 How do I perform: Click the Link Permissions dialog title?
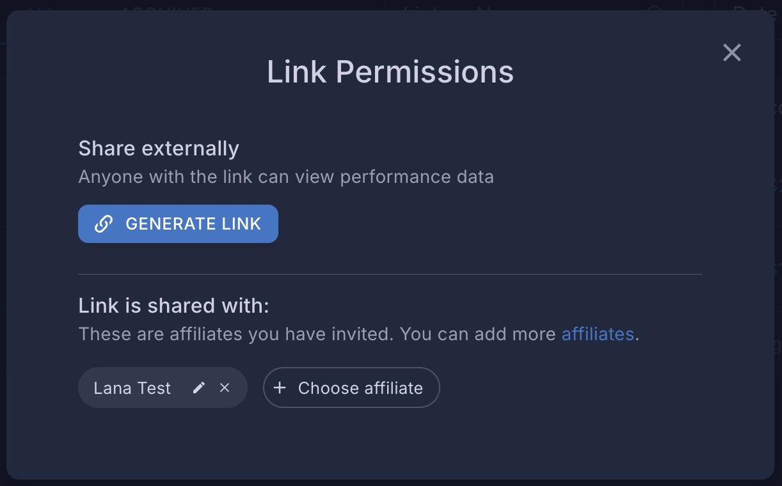pyautogui.click(x=390, y=72)
